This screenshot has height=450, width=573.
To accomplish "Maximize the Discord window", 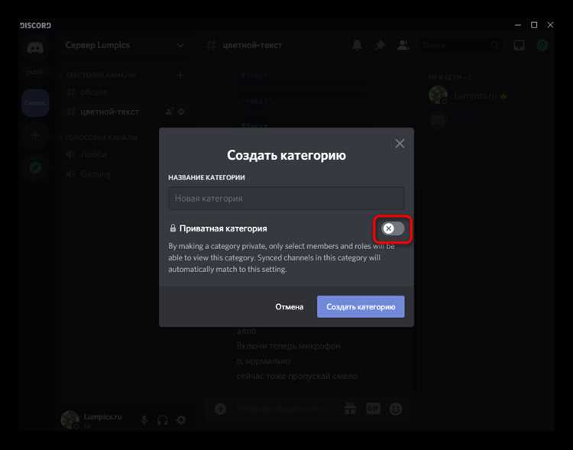I will [534, 25].
